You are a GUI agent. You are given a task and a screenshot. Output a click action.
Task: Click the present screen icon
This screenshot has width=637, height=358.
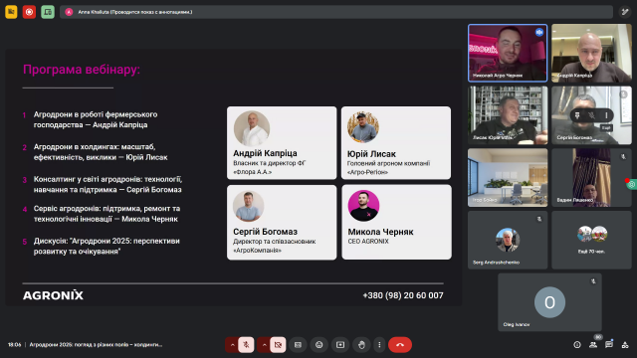[x=340, y=345]
